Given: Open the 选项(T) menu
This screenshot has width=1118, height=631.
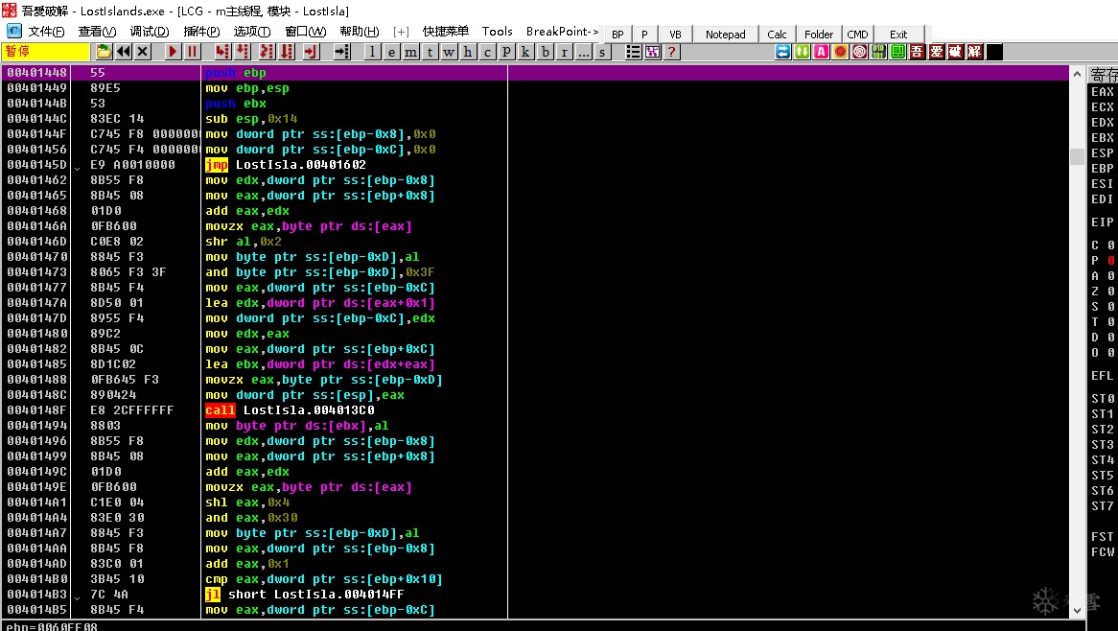Looking at the screenshot, I should coord(252,32).
